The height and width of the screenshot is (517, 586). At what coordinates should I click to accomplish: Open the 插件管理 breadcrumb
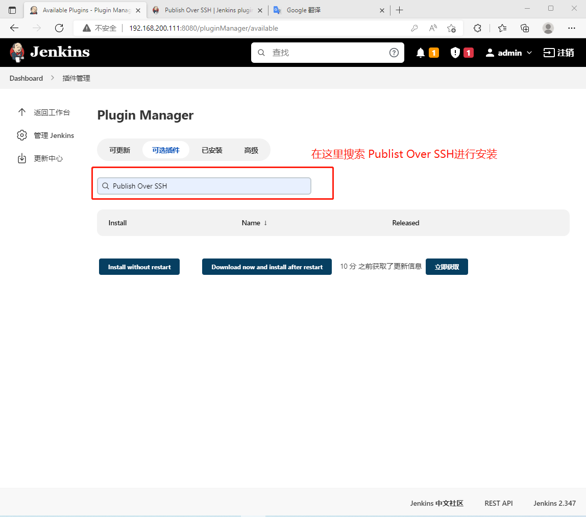[76, 78]
